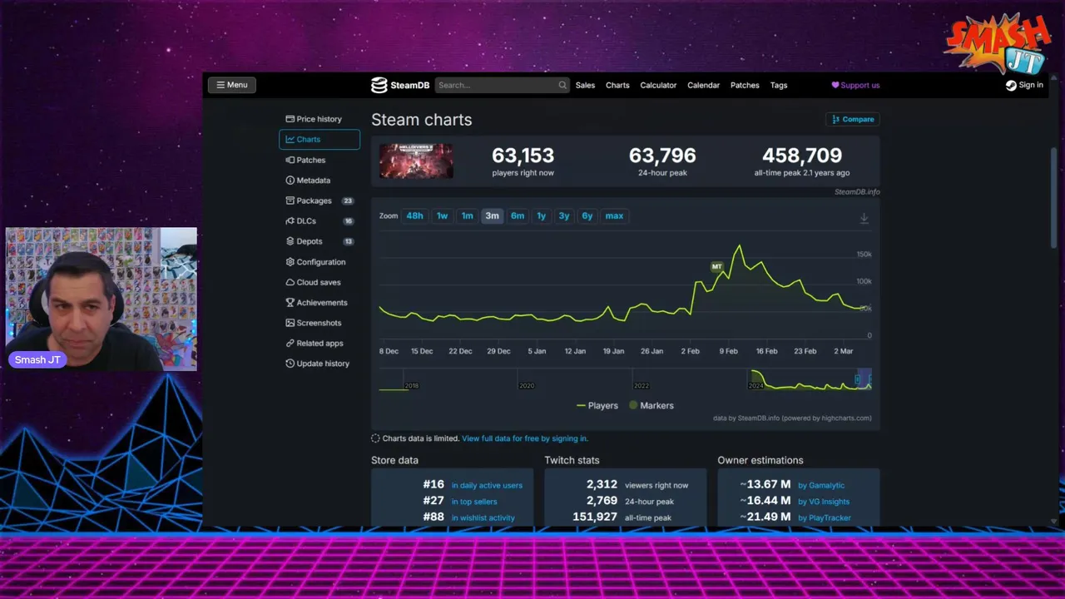
Task: Set chart zoom to 1m
Action: (x=468, y=215)
